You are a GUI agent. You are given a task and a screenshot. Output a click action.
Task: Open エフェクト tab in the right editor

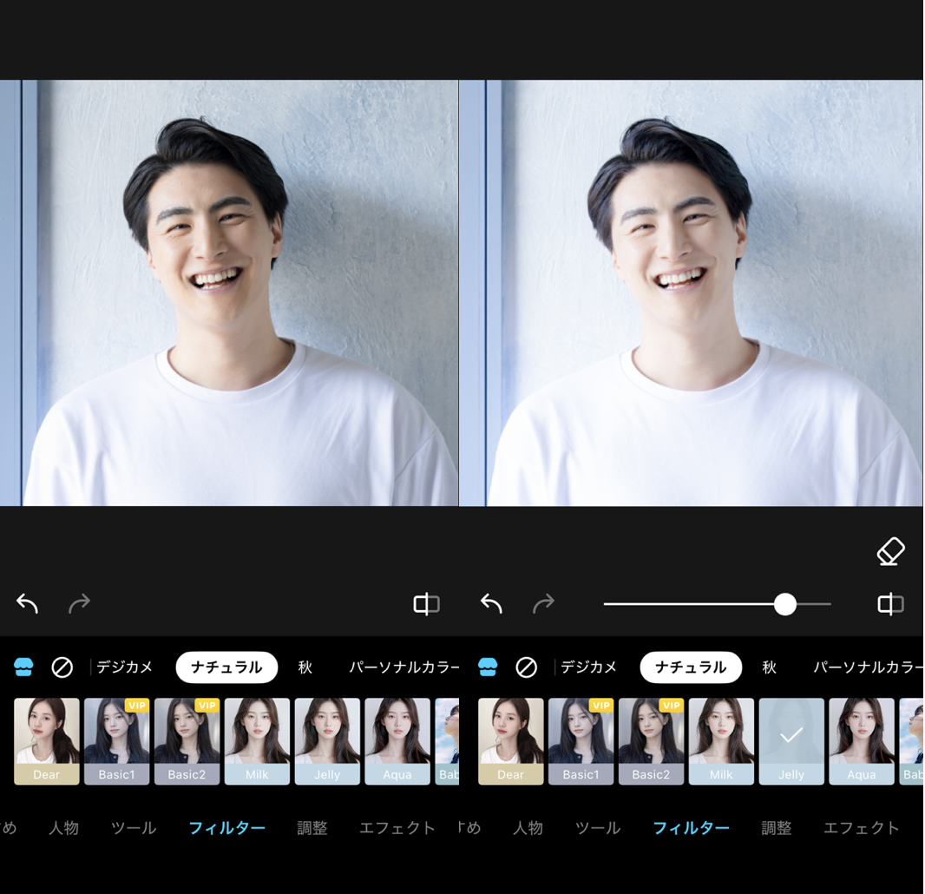click(x=861, y=828)
